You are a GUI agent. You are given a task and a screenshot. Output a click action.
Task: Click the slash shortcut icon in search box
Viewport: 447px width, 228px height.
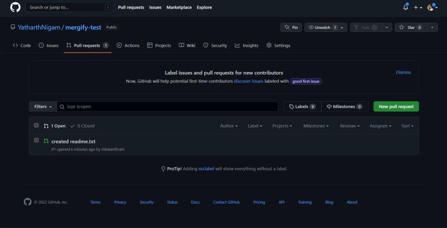click(x=108, y=8)
